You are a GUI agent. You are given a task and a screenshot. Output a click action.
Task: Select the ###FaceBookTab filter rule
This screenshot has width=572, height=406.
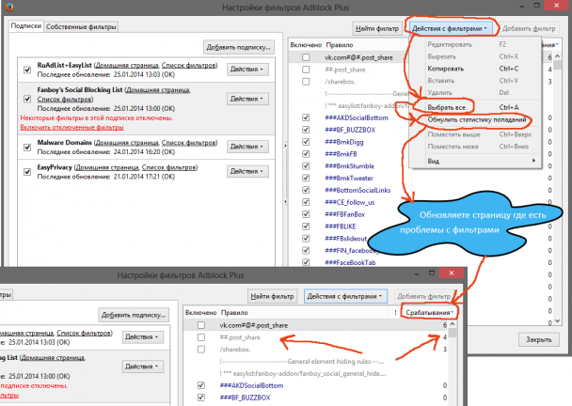pos(350,262)
